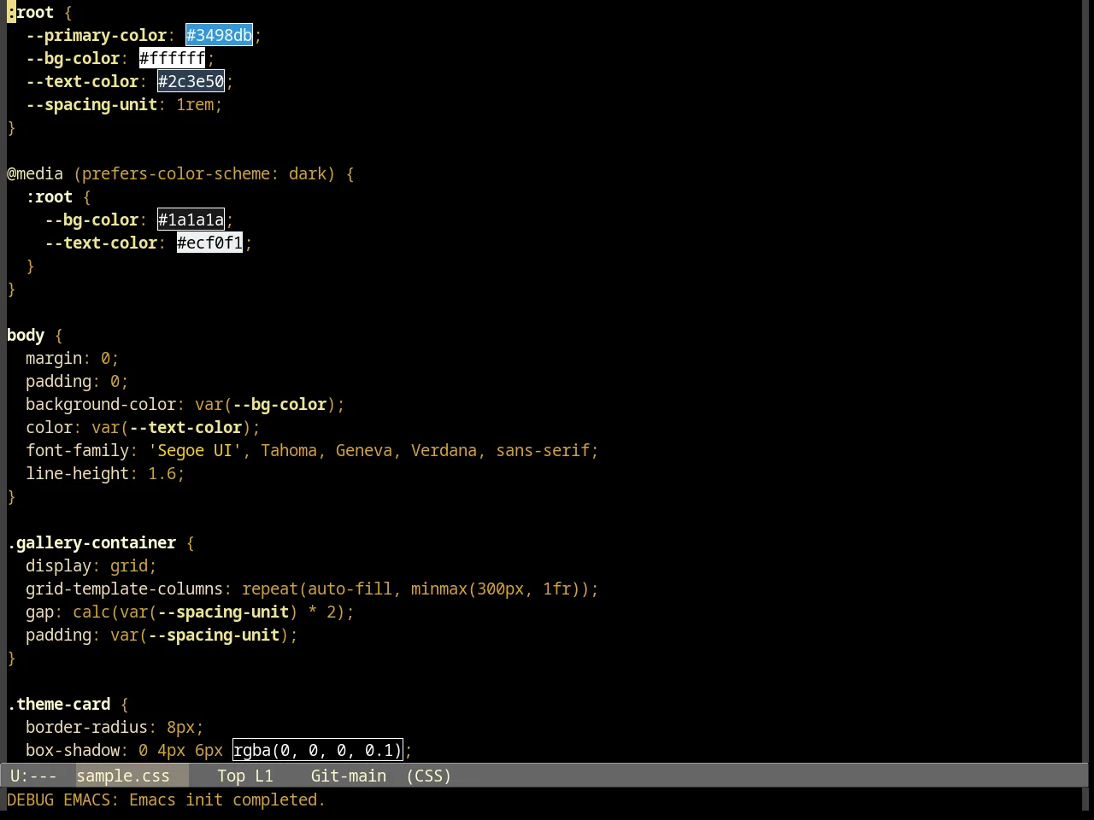The image size is (1094, 820).
Task: Click the #2c3e50 text color swatch
Action: 191,81
